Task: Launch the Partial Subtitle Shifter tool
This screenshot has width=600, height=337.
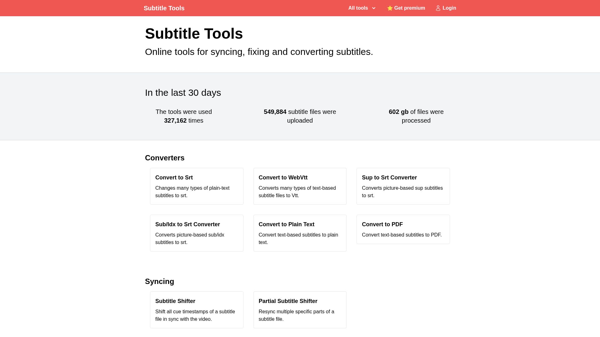Action: pyautogui.click(x=300, y=310)
